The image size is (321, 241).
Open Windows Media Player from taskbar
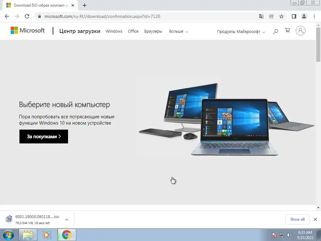pos(47,235)
